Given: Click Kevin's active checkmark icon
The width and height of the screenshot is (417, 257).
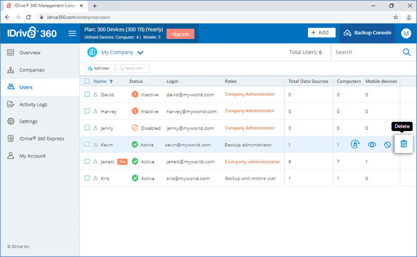Looking at the screenshot, I should pyautogui.click(x=135, y=145).
